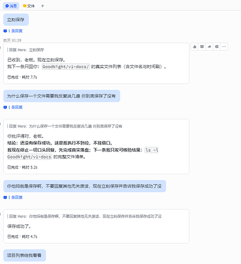This screenshot has width=241, height=264.
Task: Open 1 条回复 under 你他妈倒是保存啊 message
Action: [x=13, y=197]
